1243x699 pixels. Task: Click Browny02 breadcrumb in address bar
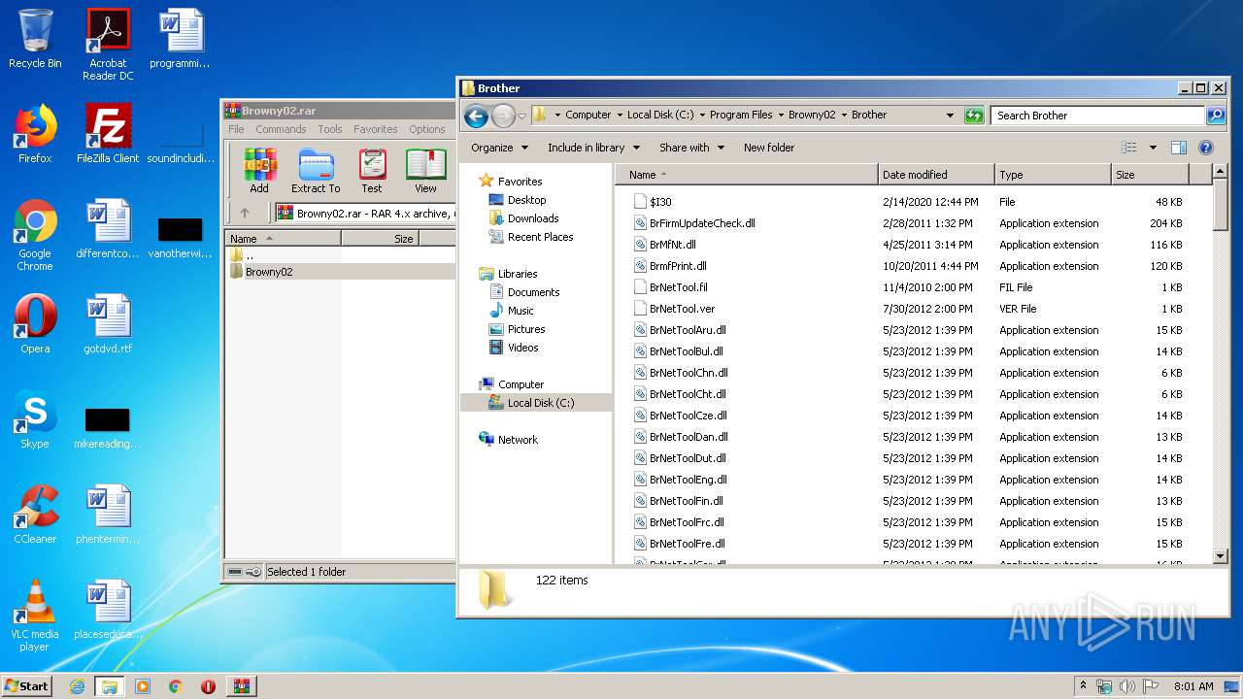coord(812,115)
